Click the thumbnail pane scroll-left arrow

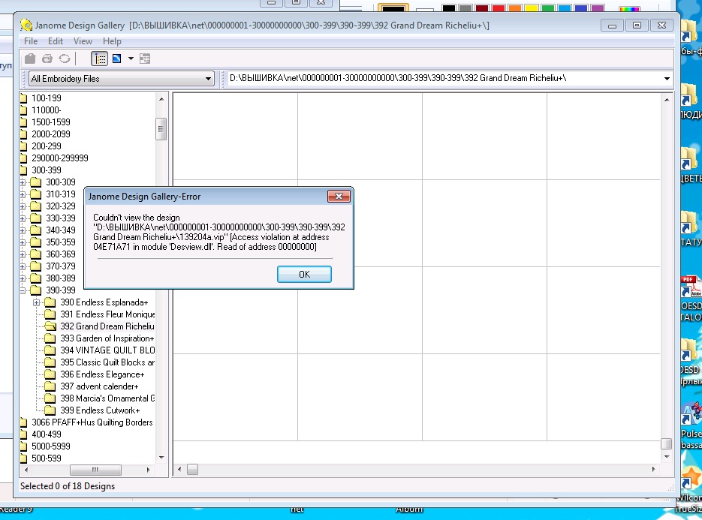tap(179, 470)
